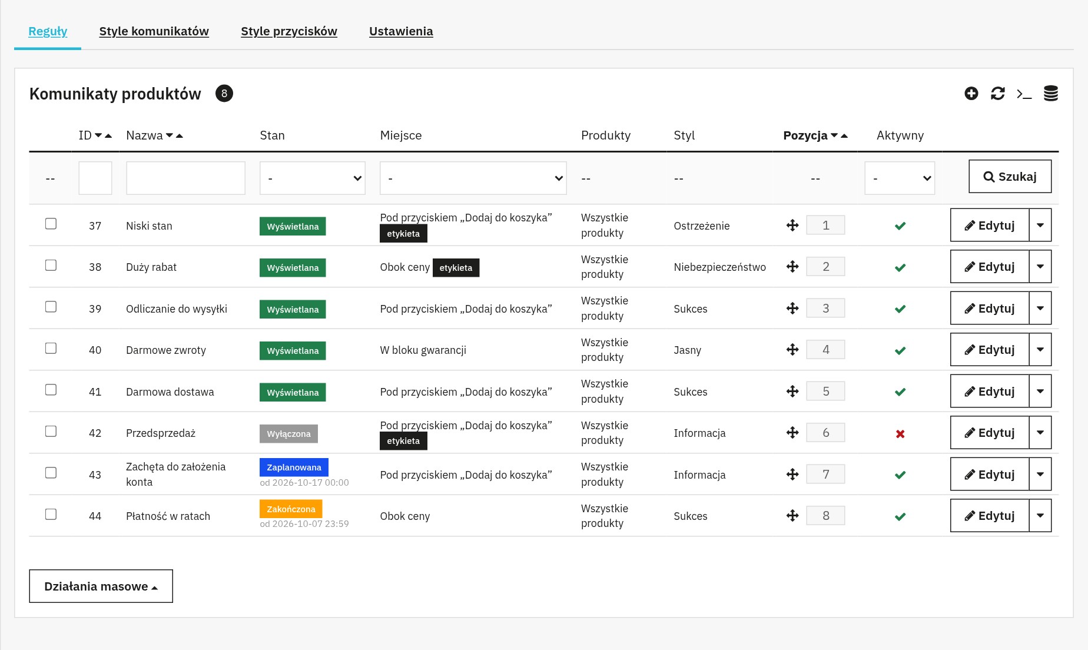Open the Ustawienia tab
This screenshot has width=1088, height=650.
(401, 31)
